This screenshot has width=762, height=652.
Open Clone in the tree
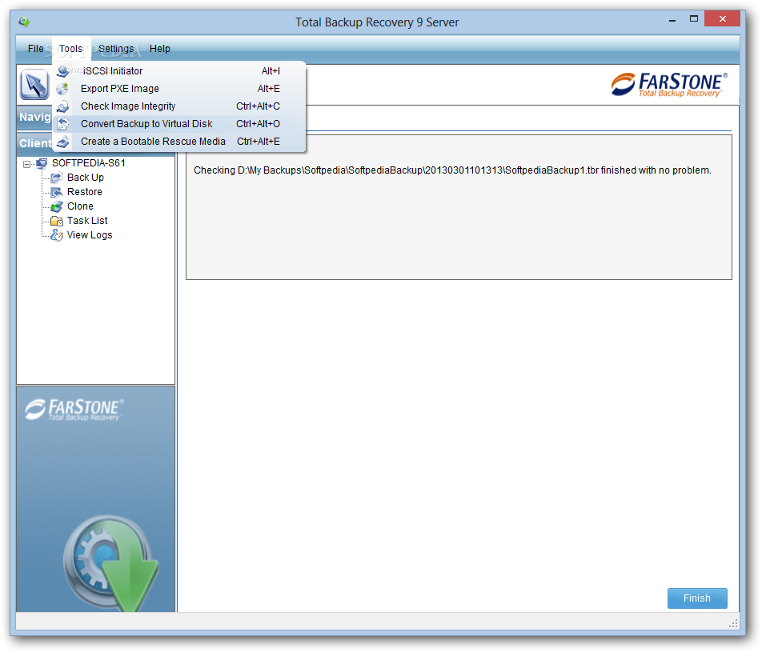(80, 206)
